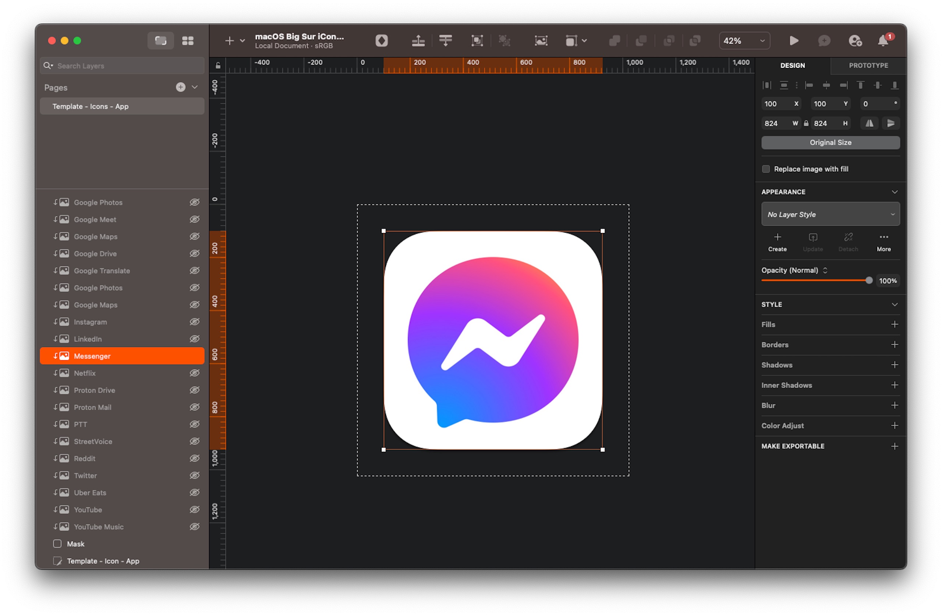Toggle ruler lock icon at canvas corner
Viewport: 942px width, 616px height.
pyautogui.click(x=218, y=66)
